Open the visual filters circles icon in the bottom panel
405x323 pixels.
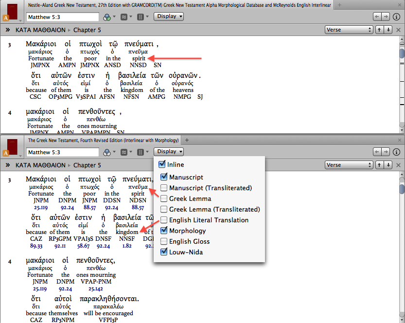click(x=106, y=152)
